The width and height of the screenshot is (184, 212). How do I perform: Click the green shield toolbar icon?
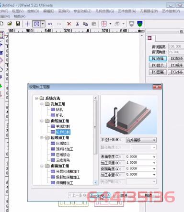click(140, 24)
